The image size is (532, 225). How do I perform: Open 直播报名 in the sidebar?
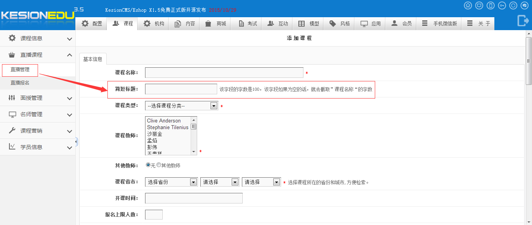pos(20,83)
